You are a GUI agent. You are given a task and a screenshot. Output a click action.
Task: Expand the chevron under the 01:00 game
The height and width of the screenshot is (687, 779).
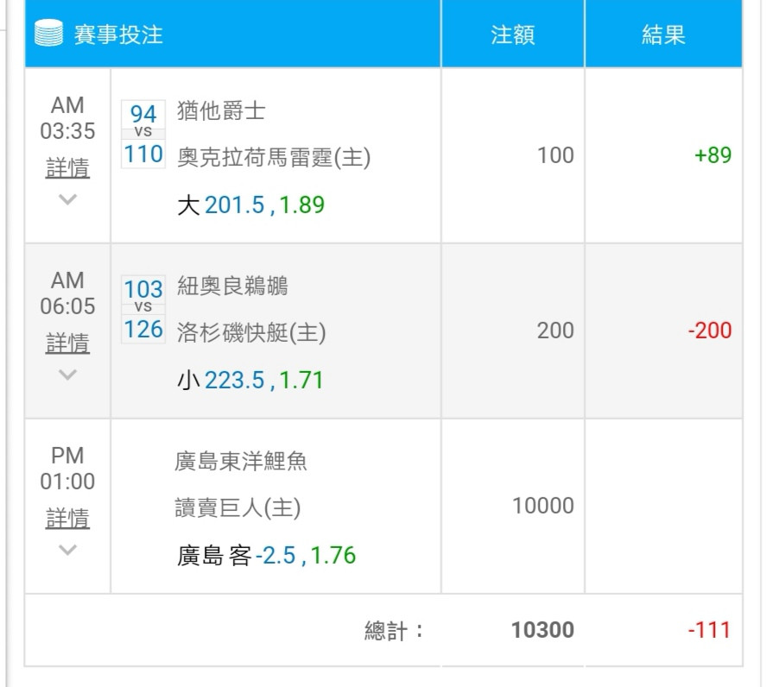(x=67, y=550)
